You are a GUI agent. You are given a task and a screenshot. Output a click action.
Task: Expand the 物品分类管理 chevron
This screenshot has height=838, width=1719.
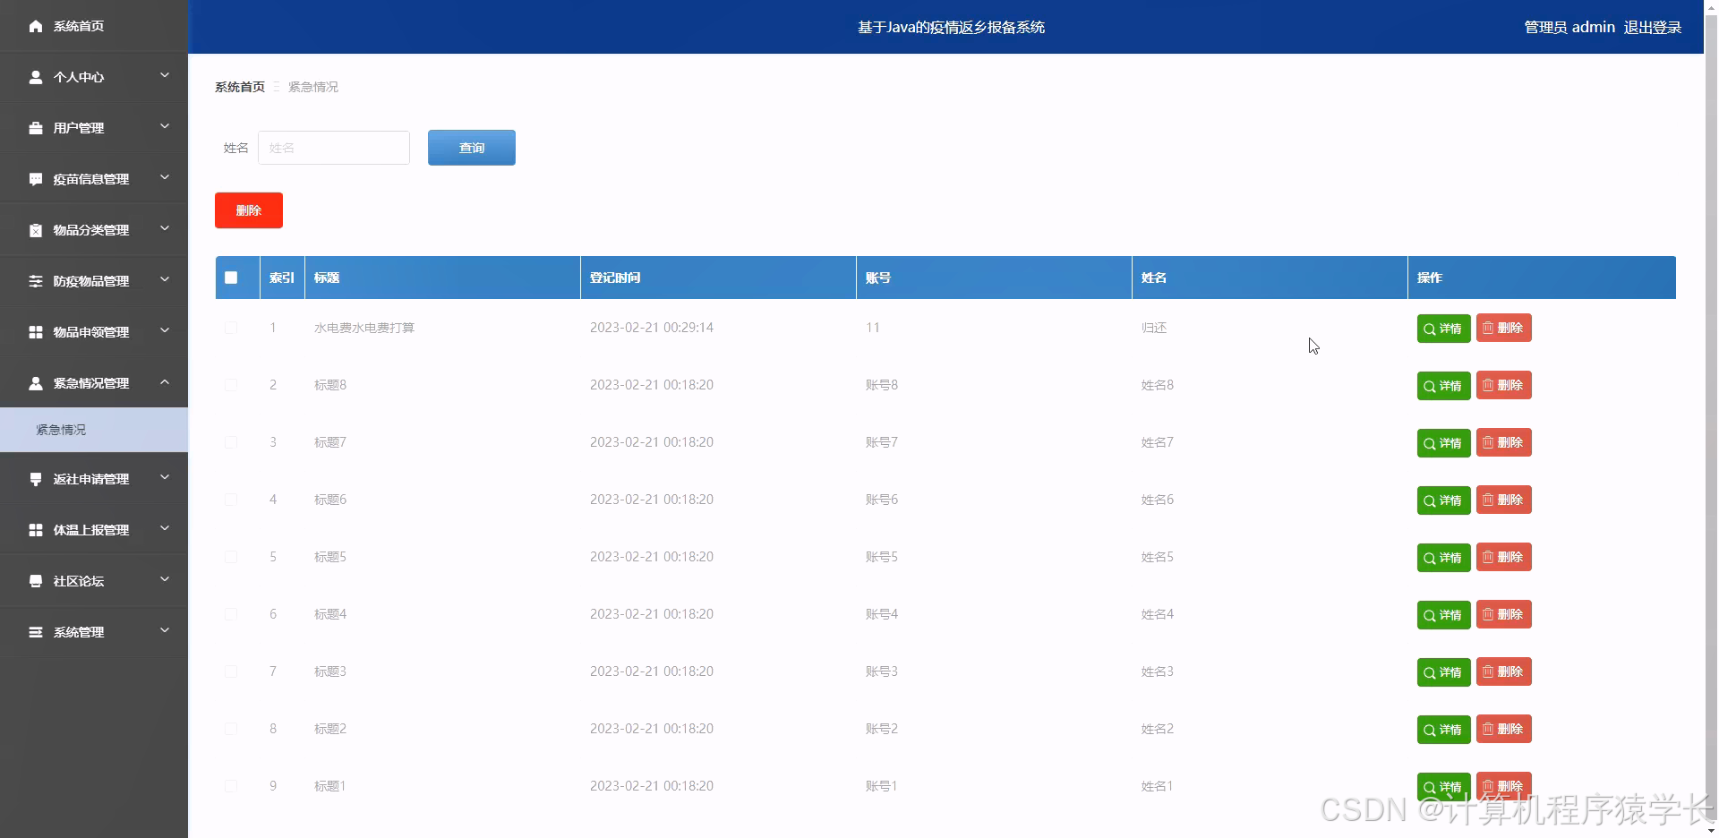[x=165, y=228]
